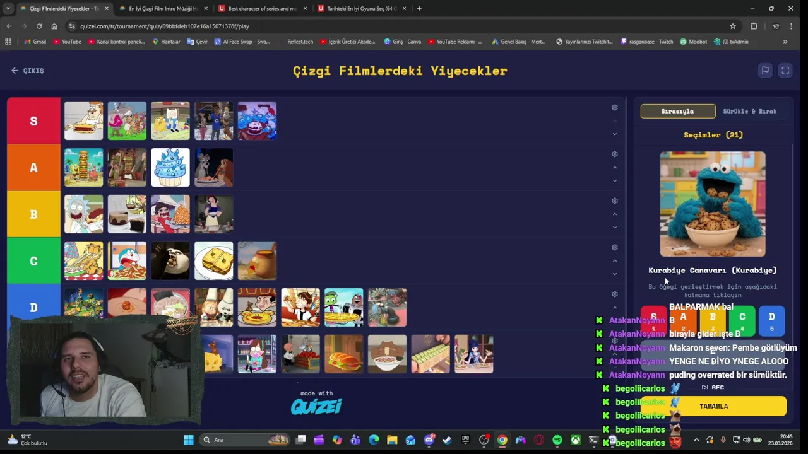Click the taskbar search box Ara
Image resolution: width=808 pixels, height=454 pixels.
(x=244, y=439)
